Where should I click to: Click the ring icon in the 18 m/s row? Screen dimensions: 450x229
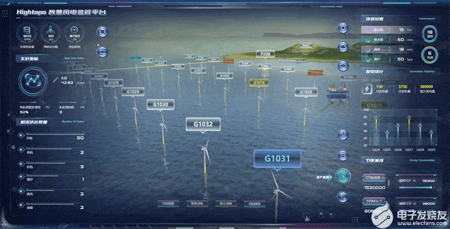[x=368, y=49]
